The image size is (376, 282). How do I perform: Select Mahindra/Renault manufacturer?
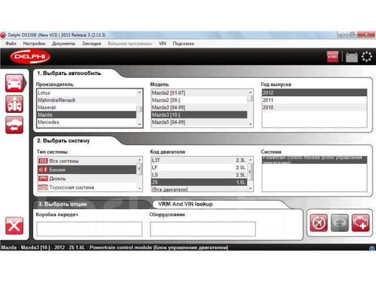(86, 100)
